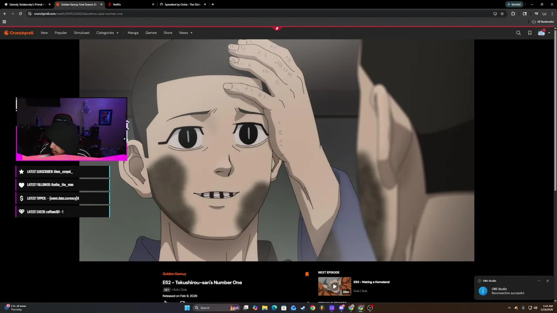The image size is (557, 313).
Task: Open the All Bookmarks folder
Action: [543, 21]
